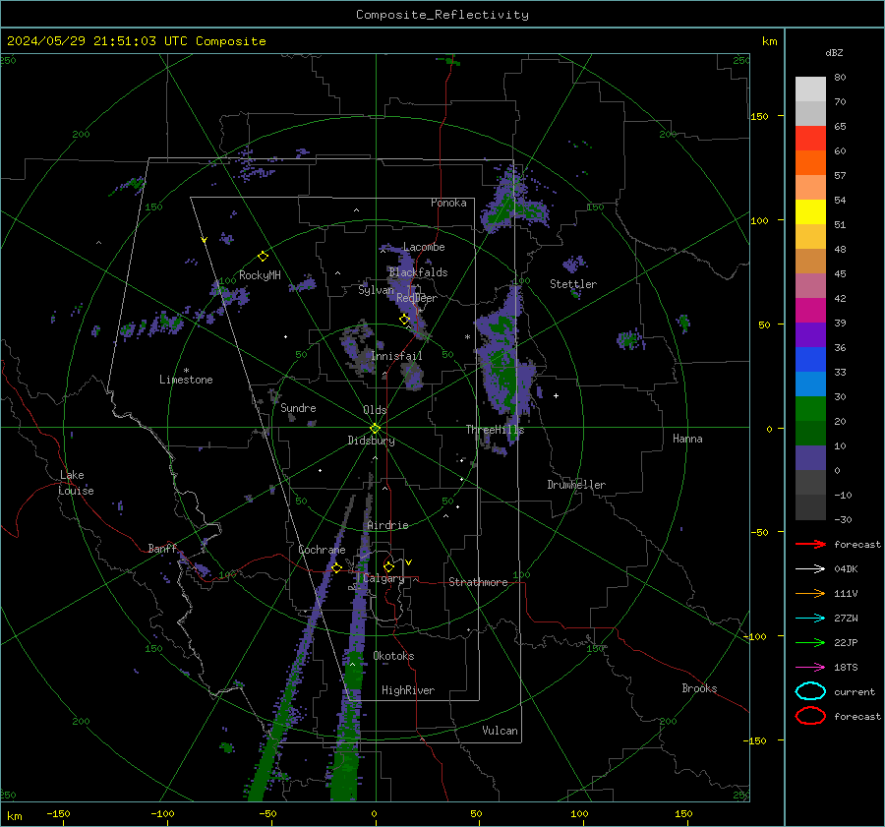Click the red 65 dBZ color swatch
This screenshot has width=885, height=827.
810,139
